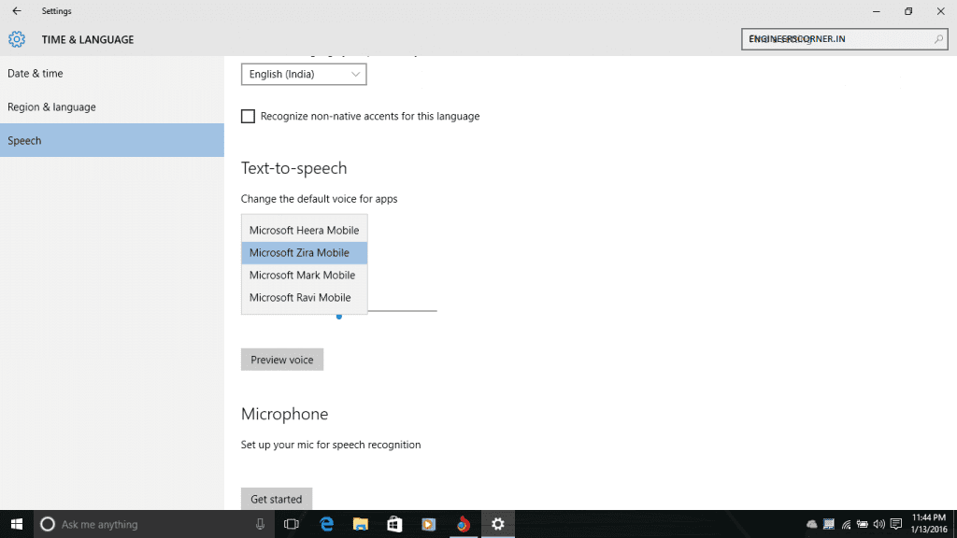Open Task View on the taskbar

coord(291,524)
